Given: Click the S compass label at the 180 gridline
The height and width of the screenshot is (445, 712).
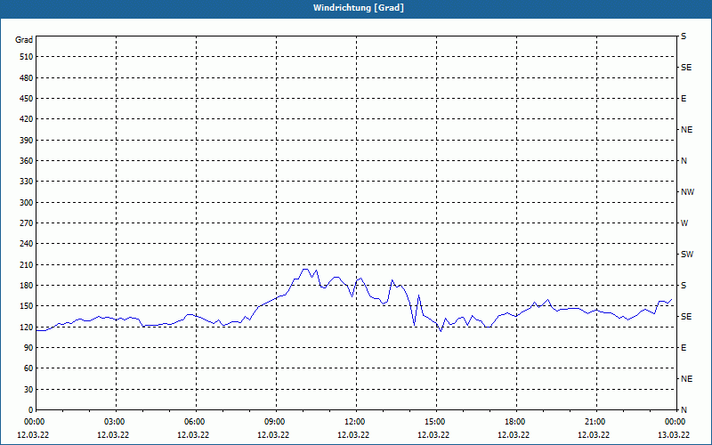Looking at the screenshot, I should click(684, 285).
